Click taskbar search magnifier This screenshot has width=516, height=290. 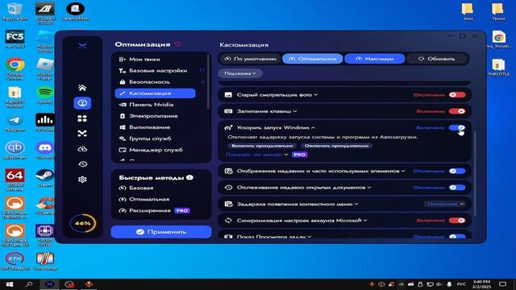point(29,284)
